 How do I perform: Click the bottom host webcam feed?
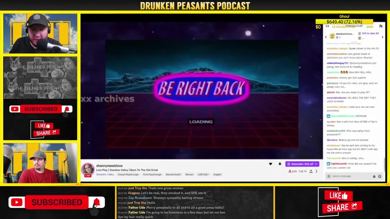(40, 163)
